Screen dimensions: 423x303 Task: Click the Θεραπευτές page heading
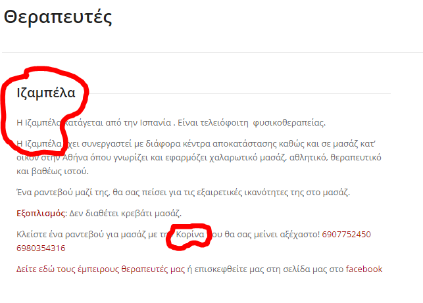[58, 18]
